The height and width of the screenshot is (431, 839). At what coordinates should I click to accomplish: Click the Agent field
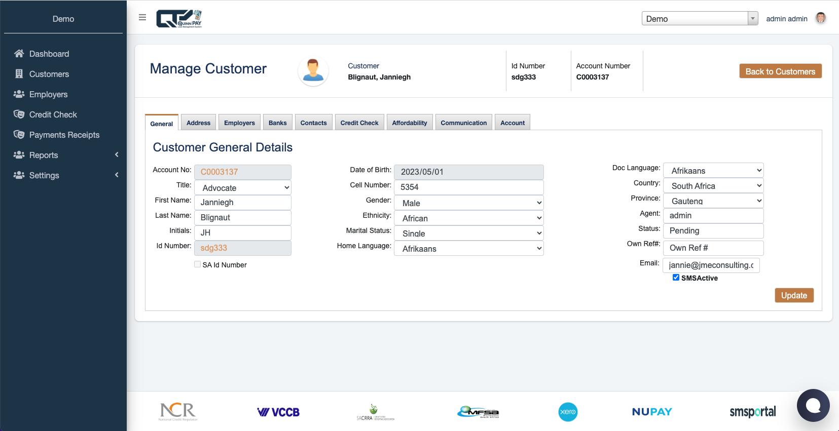pos(713,215)
